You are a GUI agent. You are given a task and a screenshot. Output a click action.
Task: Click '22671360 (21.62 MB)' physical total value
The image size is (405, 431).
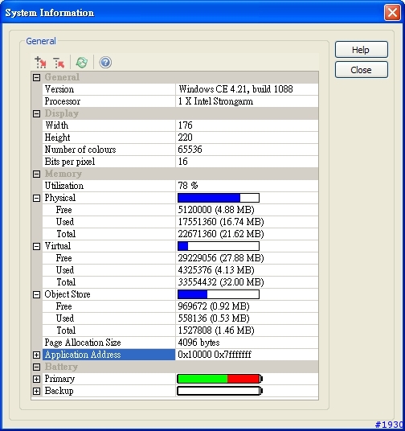[x=221, y=234]
